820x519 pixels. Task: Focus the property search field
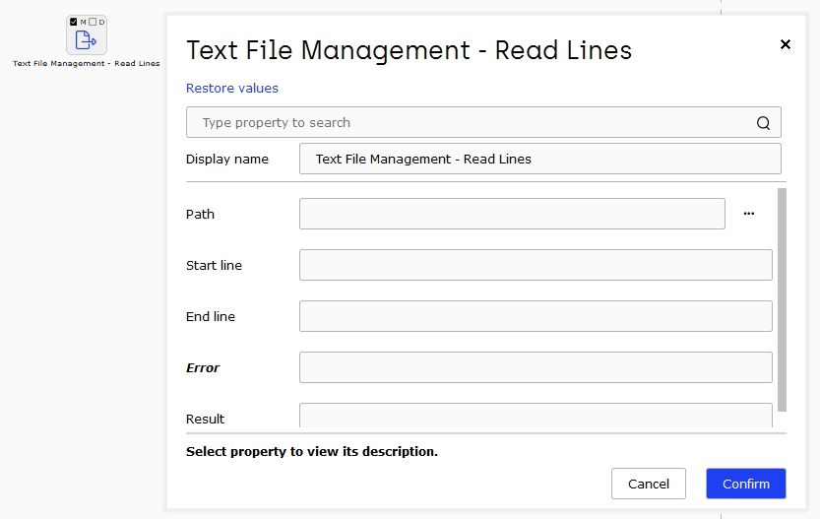[x=483, y=122]
